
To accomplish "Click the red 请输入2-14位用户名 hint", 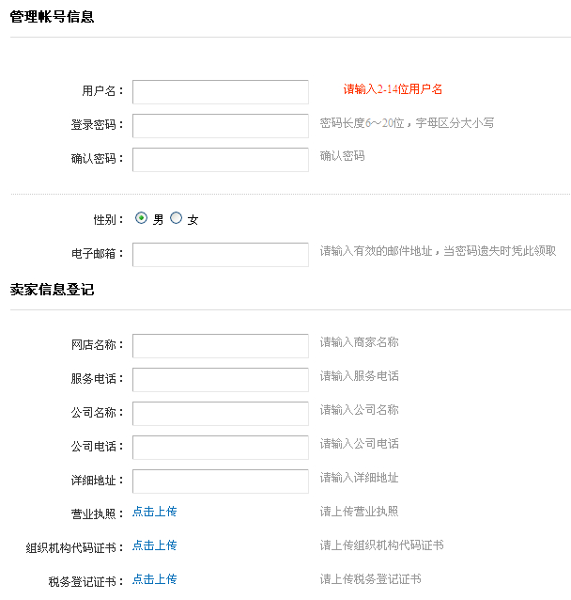I will (393, 89).
